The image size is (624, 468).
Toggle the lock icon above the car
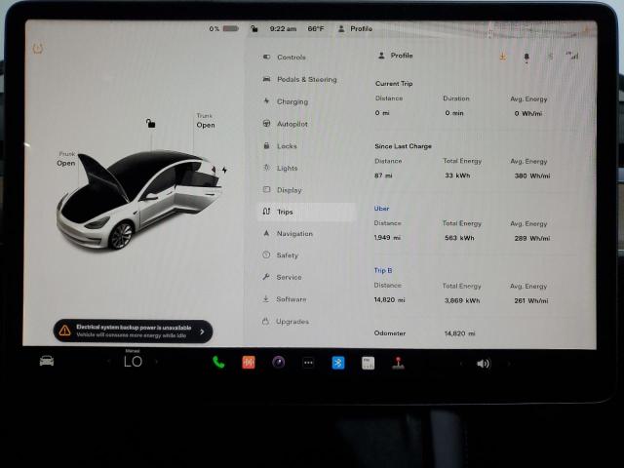150,124
